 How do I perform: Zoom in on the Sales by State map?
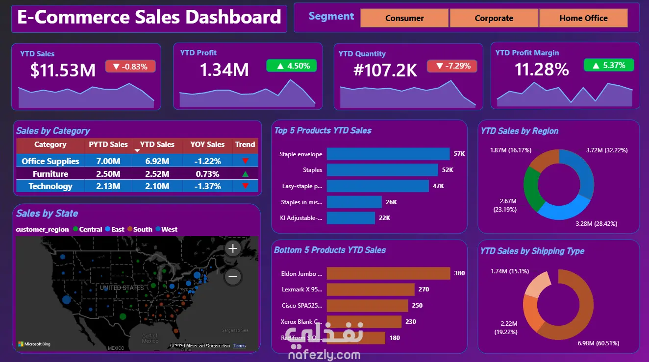coord(233,249)
